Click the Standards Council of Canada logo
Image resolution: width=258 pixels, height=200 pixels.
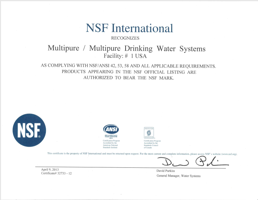149,133
